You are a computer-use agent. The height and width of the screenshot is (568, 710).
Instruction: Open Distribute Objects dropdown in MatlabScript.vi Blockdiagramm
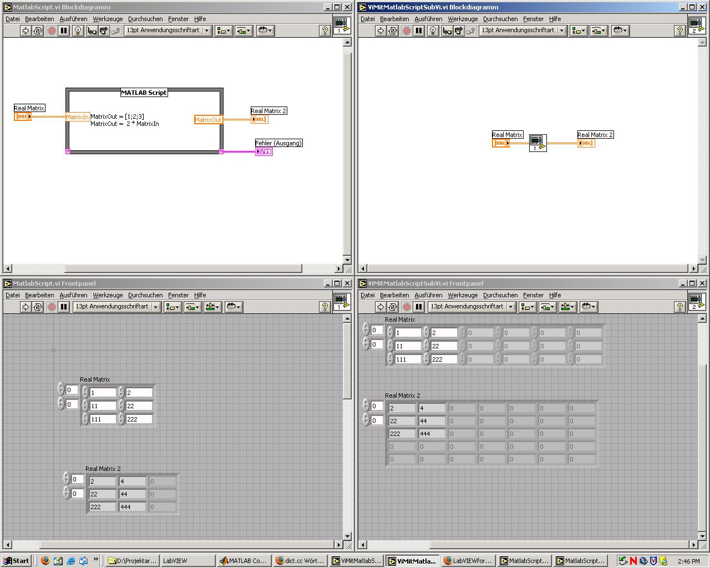pyautogui.click(x=244, y=31)
